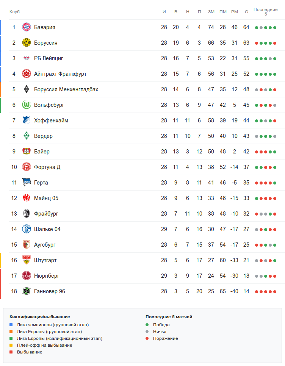Select the Werder Bremen diamond logo
285x366 pixels.
pos(26,136)
